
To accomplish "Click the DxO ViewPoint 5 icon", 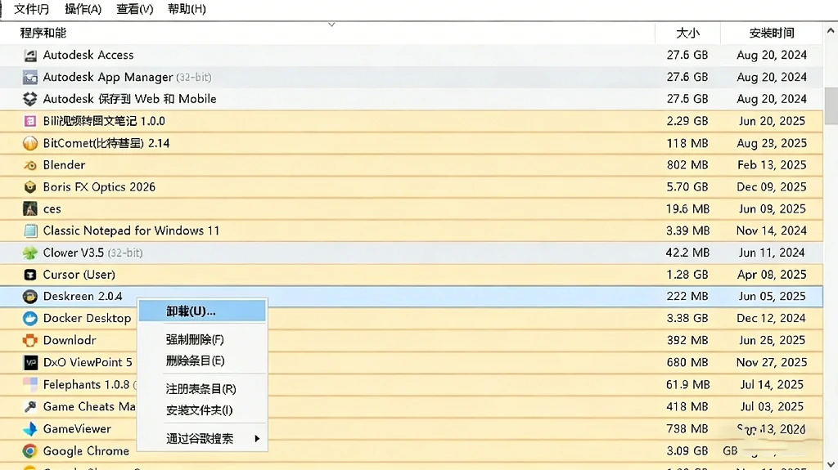I will click(x=30, y=363).
